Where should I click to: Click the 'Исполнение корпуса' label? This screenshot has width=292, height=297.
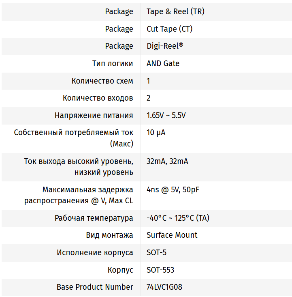coord(95,253)
